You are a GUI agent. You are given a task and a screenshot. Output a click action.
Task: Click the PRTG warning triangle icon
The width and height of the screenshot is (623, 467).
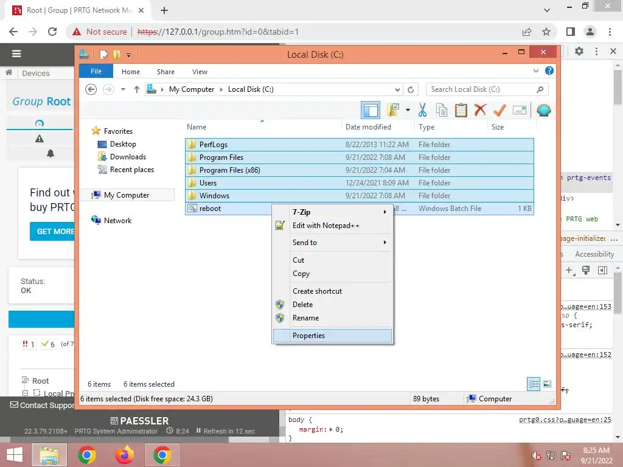tap(40, 139)
